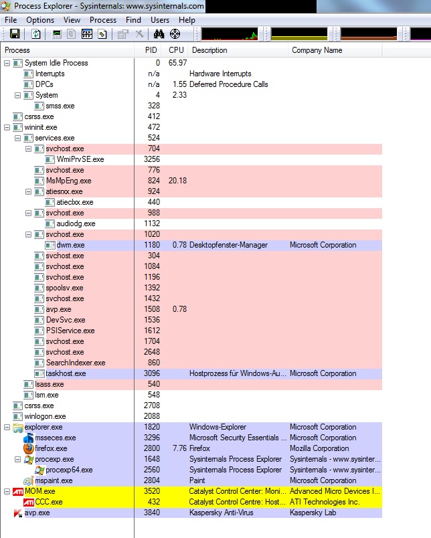Open the Options menu

(40, 20)
